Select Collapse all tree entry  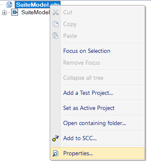click(x=83, y=78)
